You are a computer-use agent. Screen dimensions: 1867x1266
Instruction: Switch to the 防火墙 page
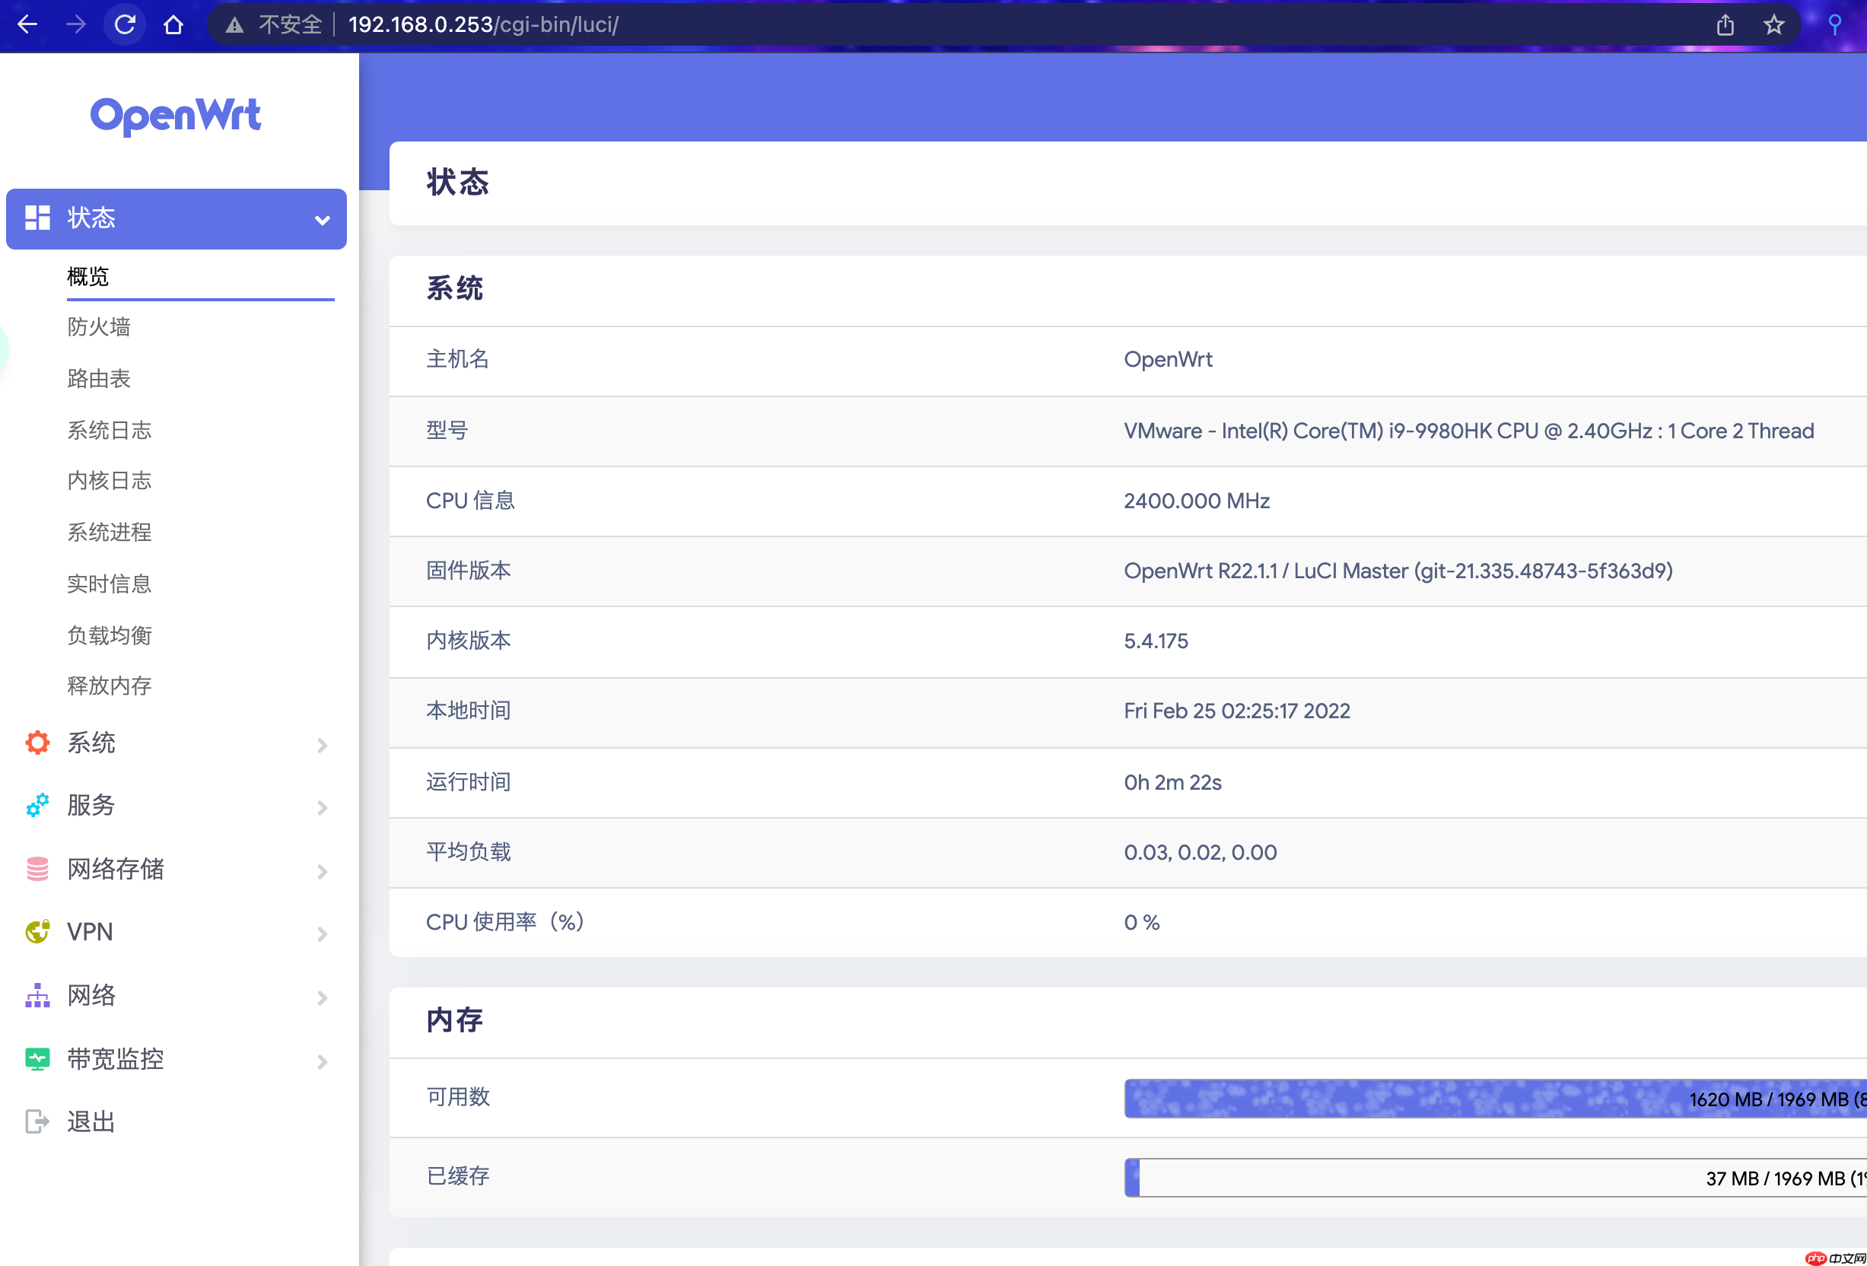tap(99, 327)
